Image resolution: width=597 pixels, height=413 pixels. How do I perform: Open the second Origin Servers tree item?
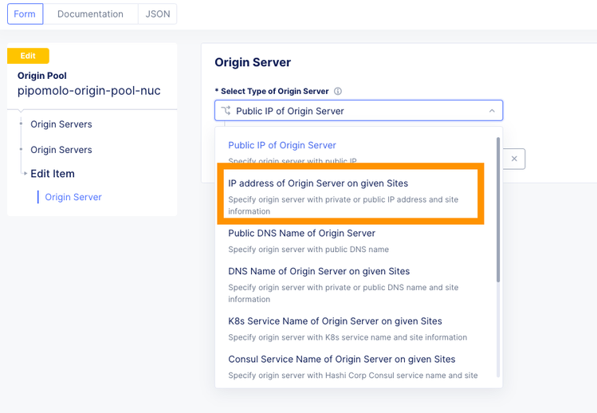(x=61, y=150)
